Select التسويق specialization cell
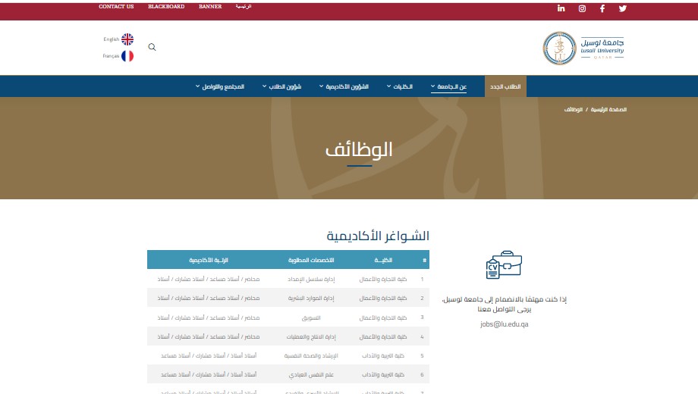The image size is (698, 394). click(x=311, y=318)
